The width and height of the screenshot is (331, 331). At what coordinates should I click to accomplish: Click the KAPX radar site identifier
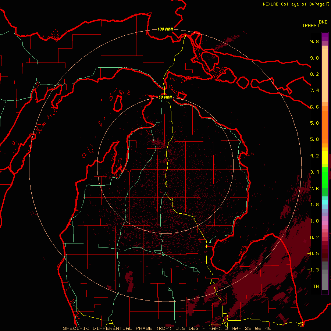coord(215,328)
